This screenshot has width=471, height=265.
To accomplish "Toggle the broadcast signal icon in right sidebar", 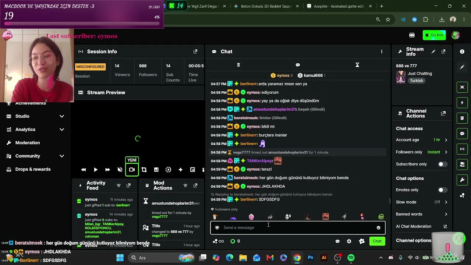I will tap(462, 149).
